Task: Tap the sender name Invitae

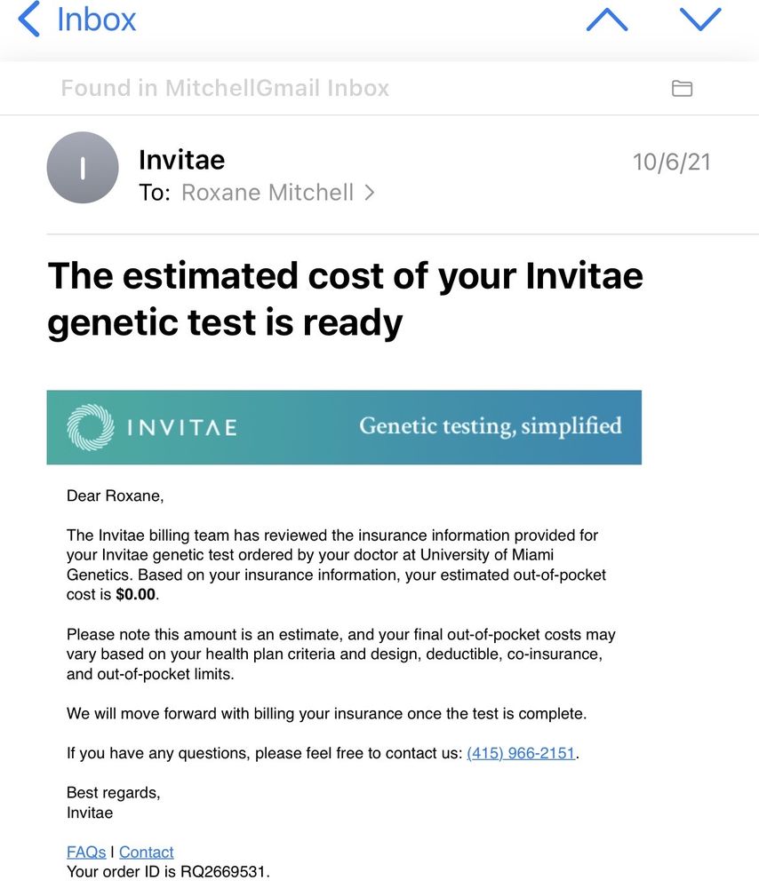Action: [x=181, y=160]
